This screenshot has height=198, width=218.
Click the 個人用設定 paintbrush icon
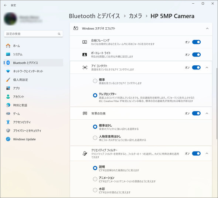(8, 80)
